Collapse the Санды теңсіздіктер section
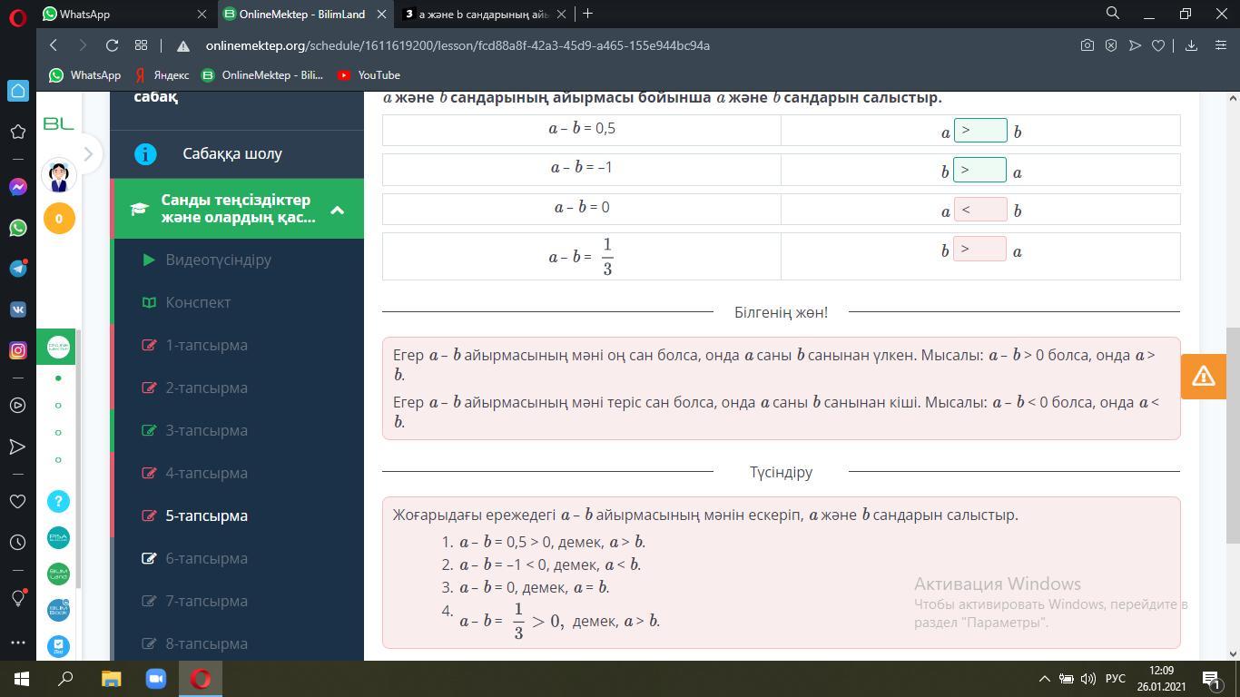Viewport: 1240px width, 697px height. pos(337,210)
